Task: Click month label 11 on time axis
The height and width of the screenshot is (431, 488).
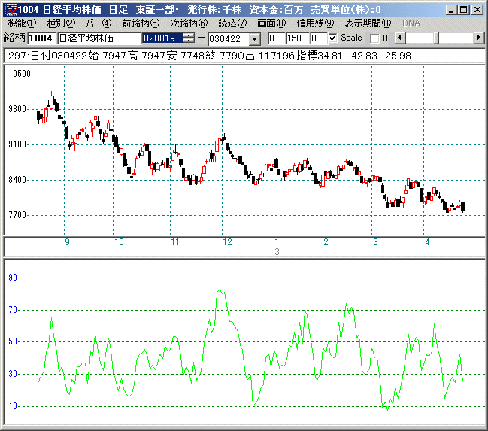Action: pos(175,242)
